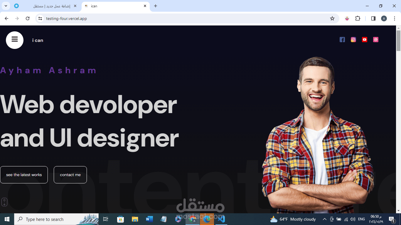Click the 'see the latest works' button
This screenshot has width=401, height=225.
click(24, 175)
